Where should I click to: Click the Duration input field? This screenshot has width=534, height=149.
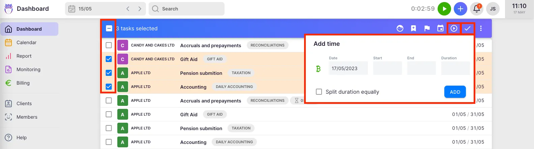(x=455, y=68)
